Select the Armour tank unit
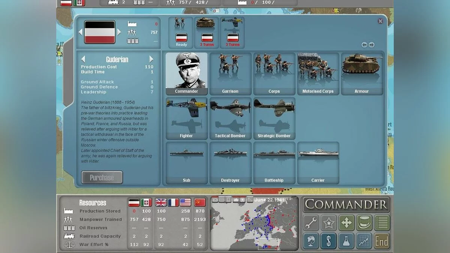Screen dimensions: 450x253 point(362,73)
